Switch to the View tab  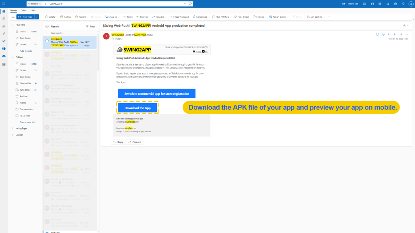tap(24, 10)
